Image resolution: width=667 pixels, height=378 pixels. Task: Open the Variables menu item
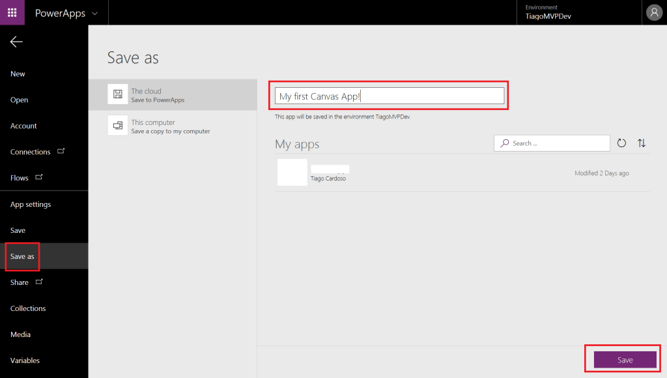(25, 360)
